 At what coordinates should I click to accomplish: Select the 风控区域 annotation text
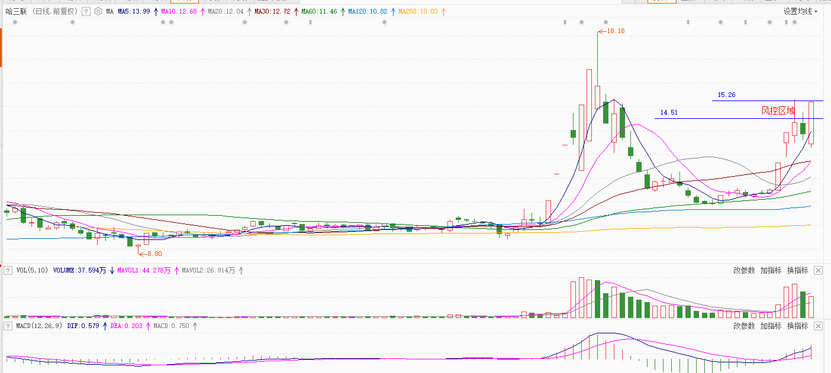click(x=778, y=111)
